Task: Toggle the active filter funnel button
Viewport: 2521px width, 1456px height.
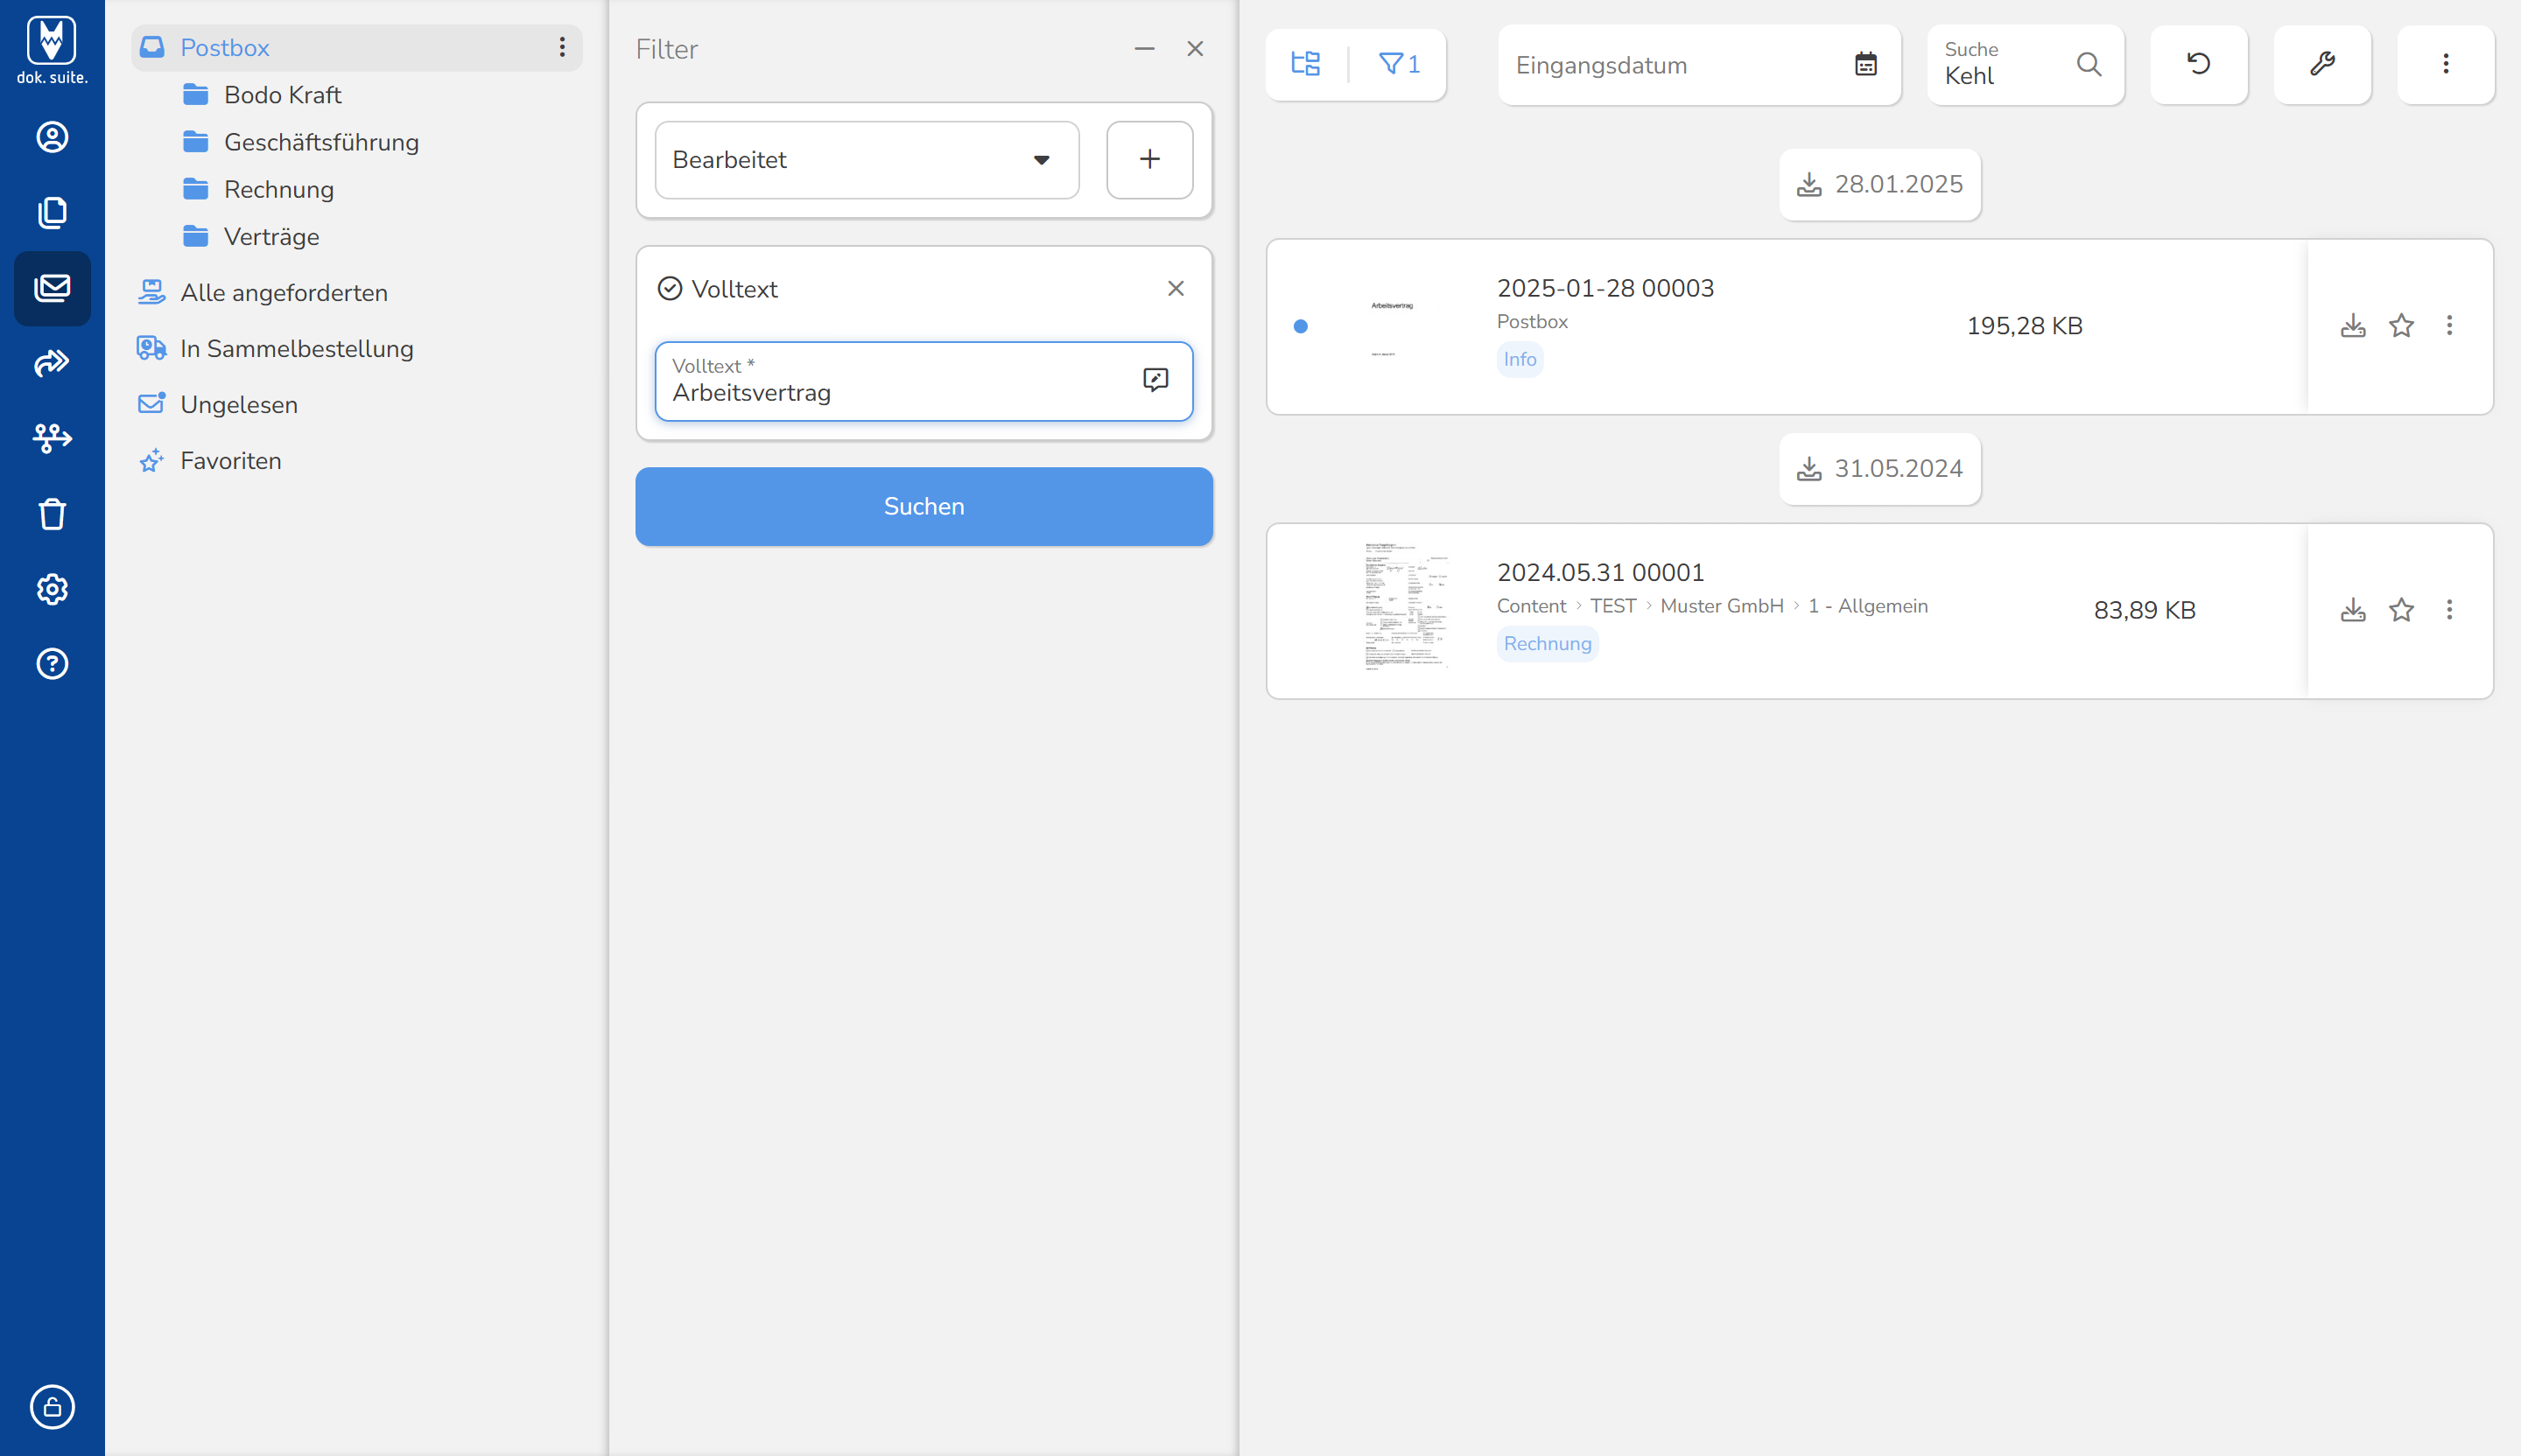Action: tap(1399, 64)
